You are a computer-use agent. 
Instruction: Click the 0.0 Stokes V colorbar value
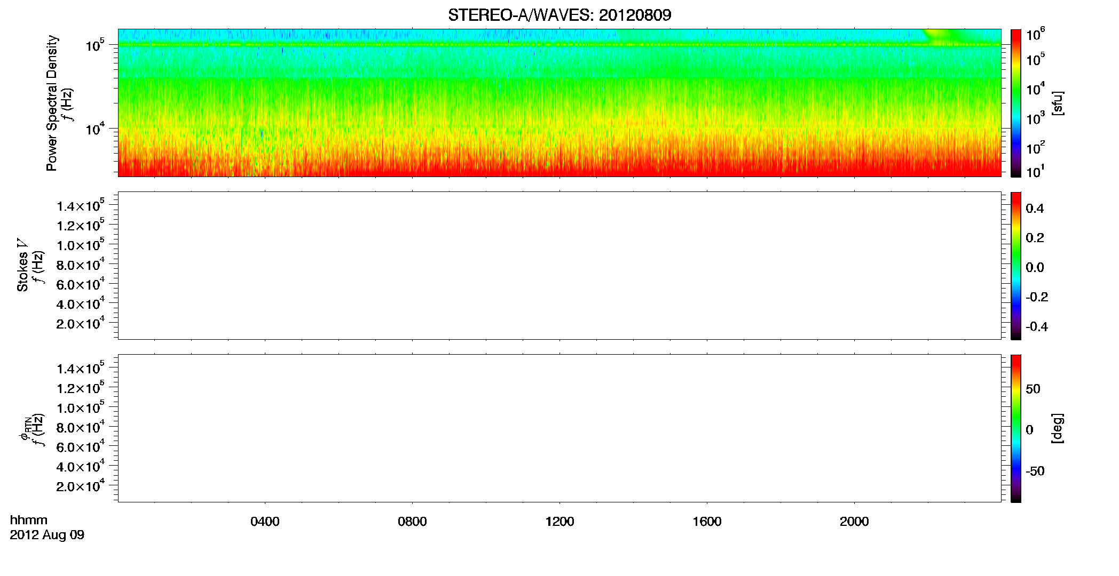click(x=1035, y=268)
